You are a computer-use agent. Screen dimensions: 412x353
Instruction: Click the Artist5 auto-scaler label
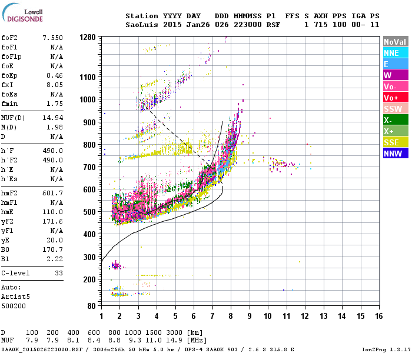tap(15, 297)
